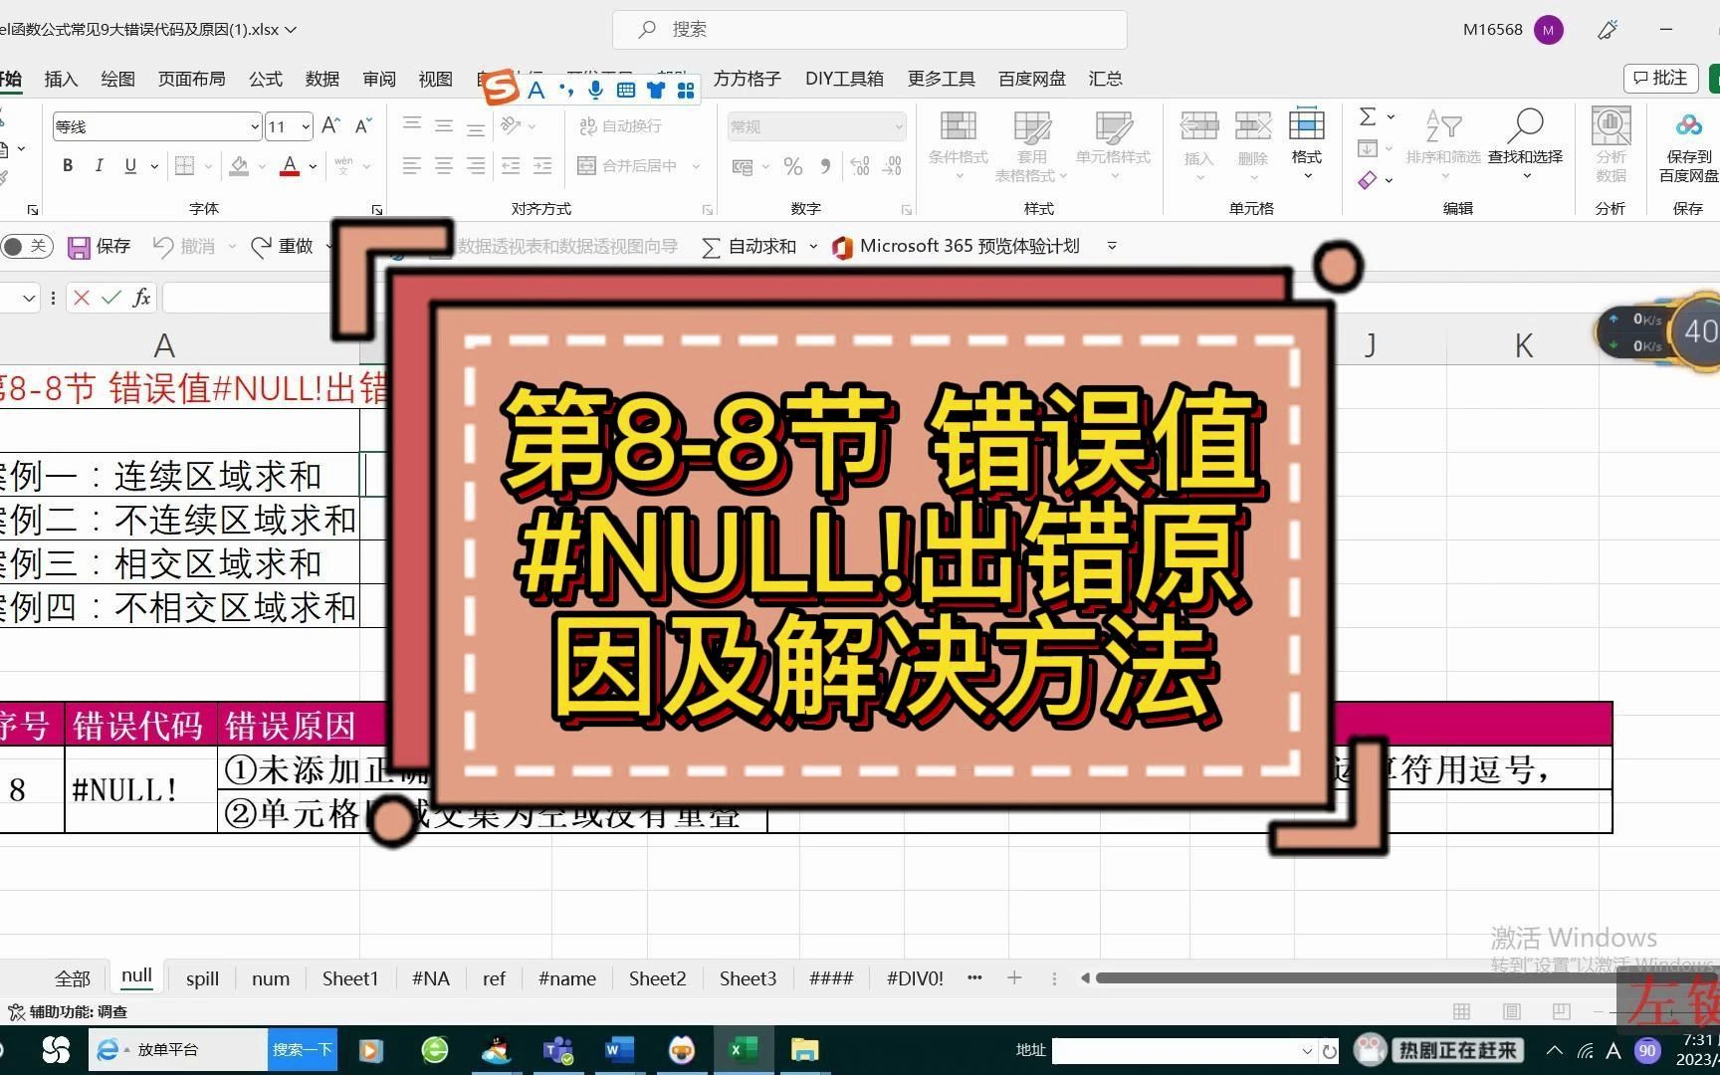Click Accessibility (辅助功能: 调查) status

(69, 1011)
